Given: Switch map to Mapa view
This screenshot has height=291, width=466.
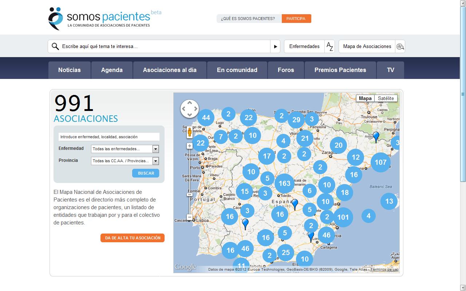Looking at the screenshot, I should coord(365,98).
